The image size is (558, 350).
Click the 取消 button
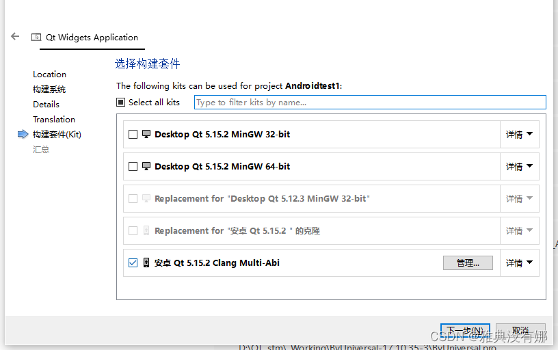tap(520, 330)
